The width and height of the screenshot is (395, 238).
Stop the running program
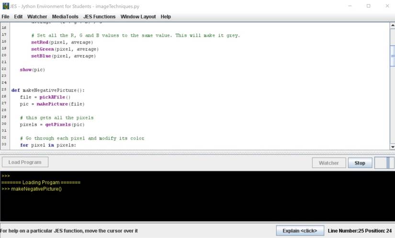360,163
